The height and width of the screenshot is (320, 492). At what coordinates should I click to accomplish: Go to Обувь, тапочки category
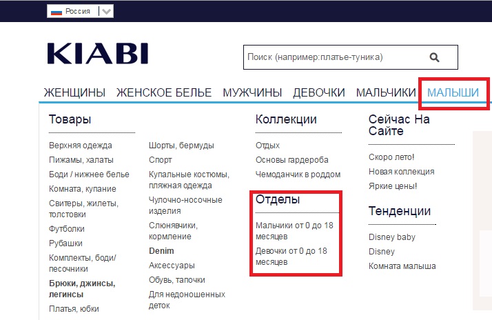tap(177, 280)
